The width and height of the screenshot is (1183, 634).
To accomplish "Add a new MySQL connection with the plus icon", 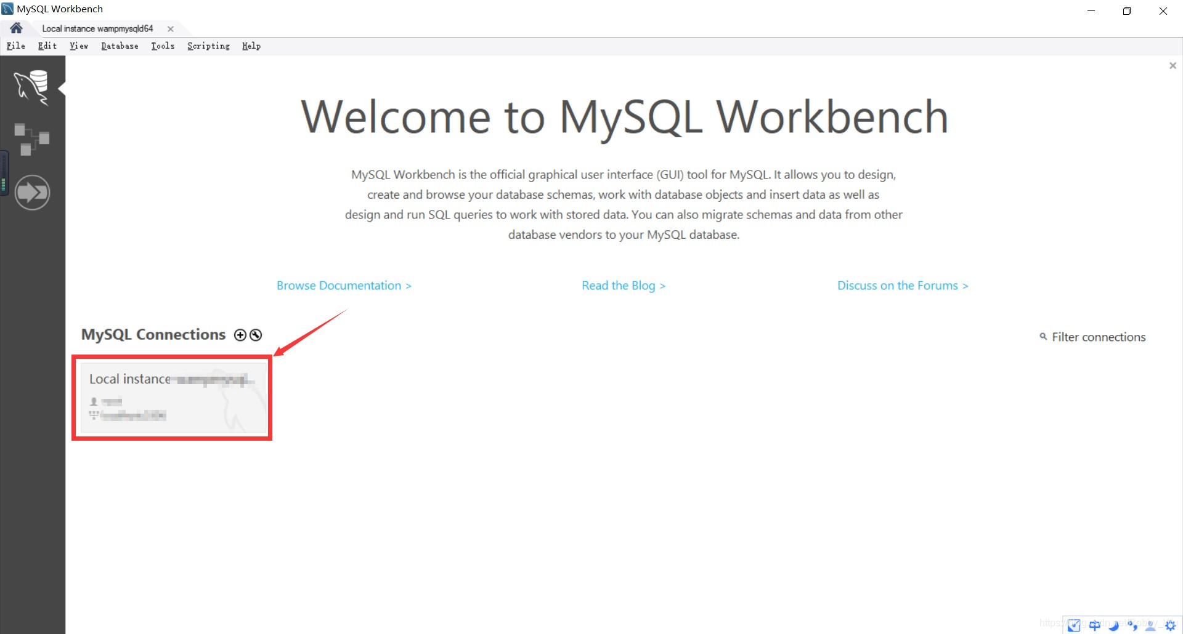I will [240, 335].
